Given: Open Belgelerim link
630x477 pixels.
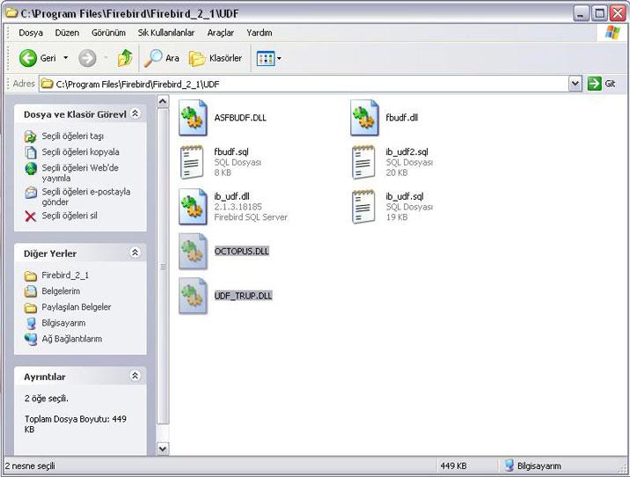Looking at the screenshot, I should pyautogui.click(x=61, y=291).
